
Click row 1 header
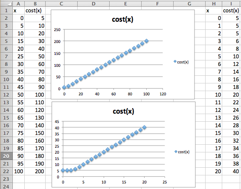(6, 11)
